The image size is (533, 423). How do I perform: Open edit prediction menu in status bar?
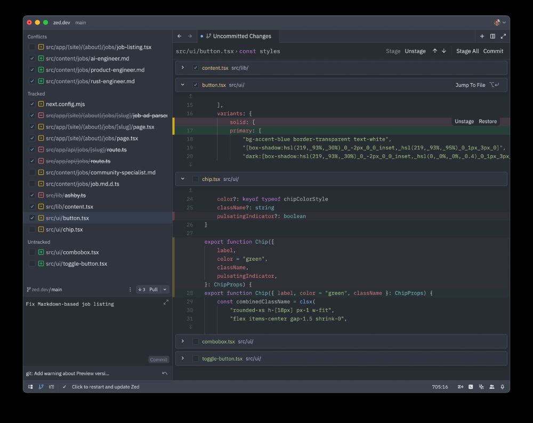point(461,387)
